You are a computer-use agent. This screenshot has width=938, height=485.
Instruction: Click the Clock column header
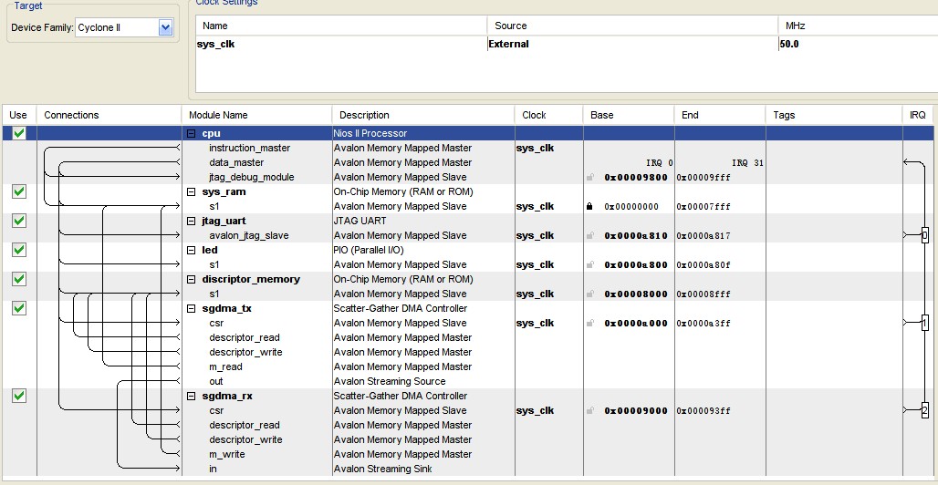tap(549, 115)
